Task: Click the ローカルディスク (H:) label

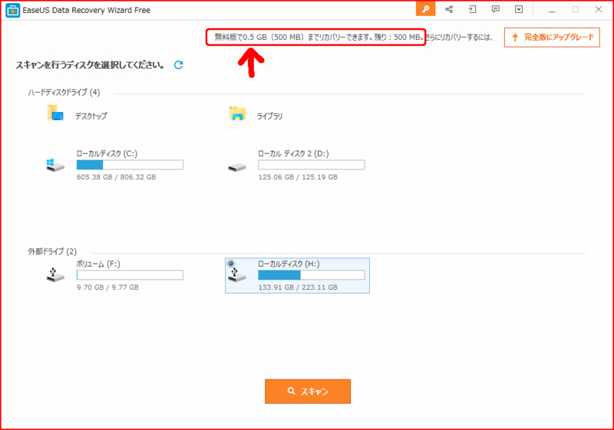Action: point(289,264)
